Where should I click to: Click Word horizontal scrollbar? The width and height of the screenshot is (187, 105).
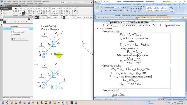[x=129, y=97]
